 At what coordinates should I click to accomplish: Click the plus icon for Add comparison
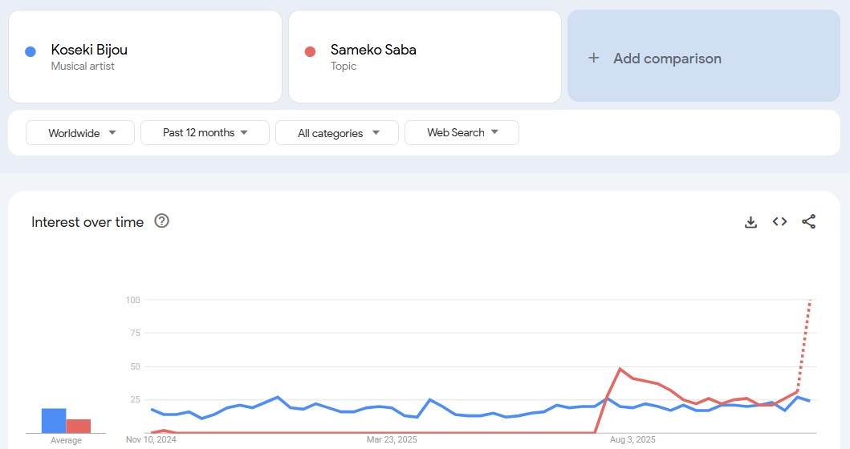tap(594, 58)
